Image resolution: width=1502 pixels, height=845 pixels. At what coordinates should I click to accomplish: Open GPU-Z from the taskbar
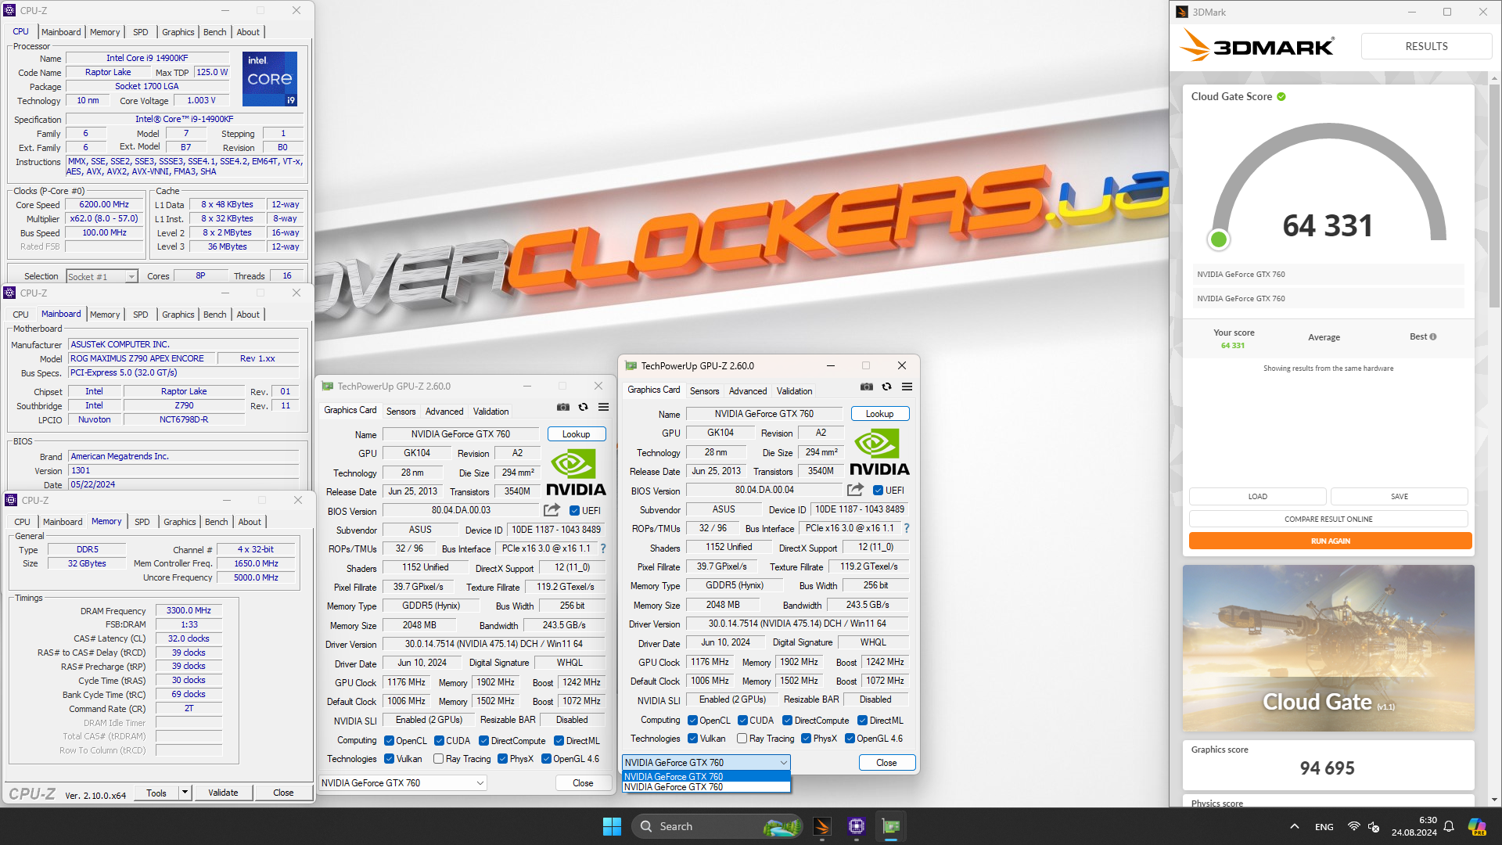pyautogui.click(x=891, y=826)
